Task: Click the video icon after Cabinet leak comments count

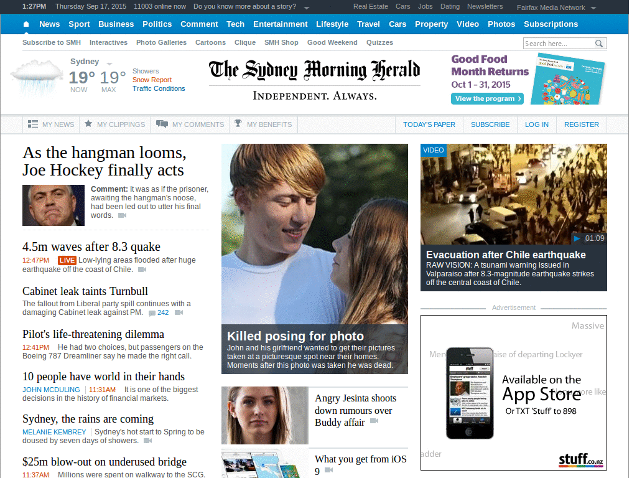Action: [179, 312]
